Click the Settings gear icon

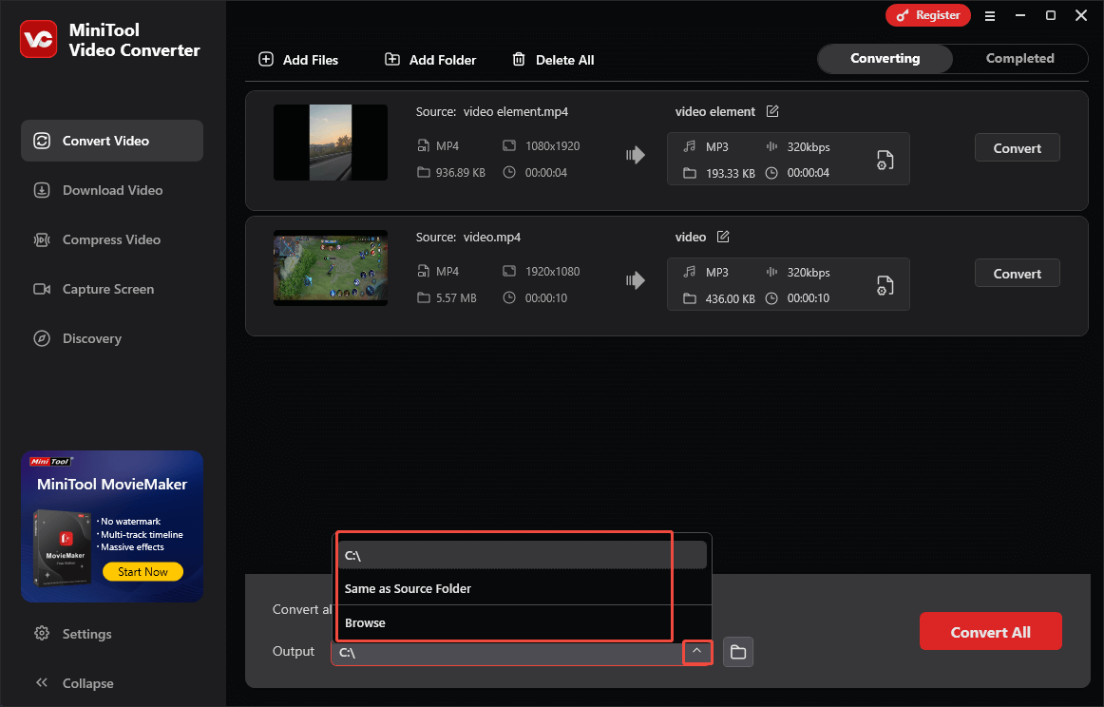tap(42, 633)
